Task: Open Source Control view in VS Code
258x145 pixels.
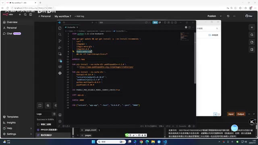Action: (x=60, y=41)
